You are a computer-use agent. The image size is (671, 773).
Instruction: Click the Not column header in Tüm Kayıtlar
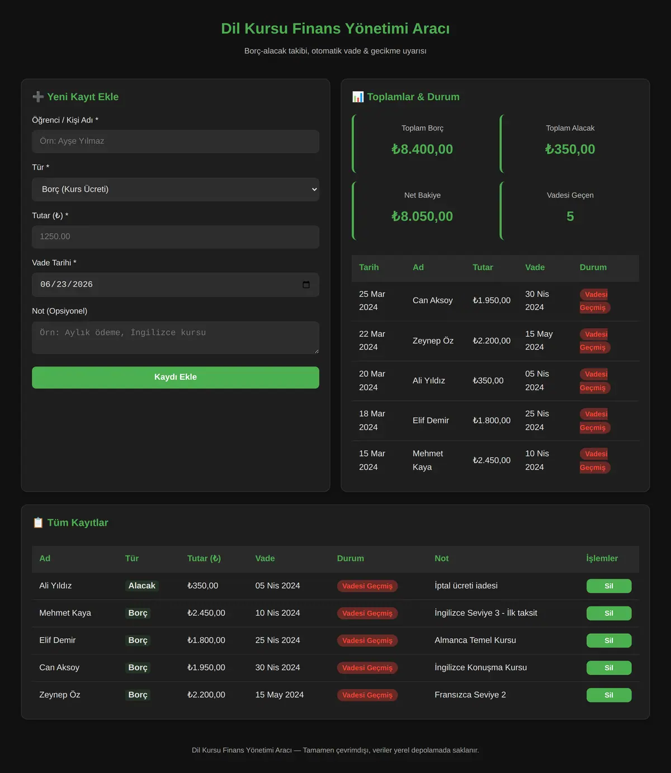[442, 558]
